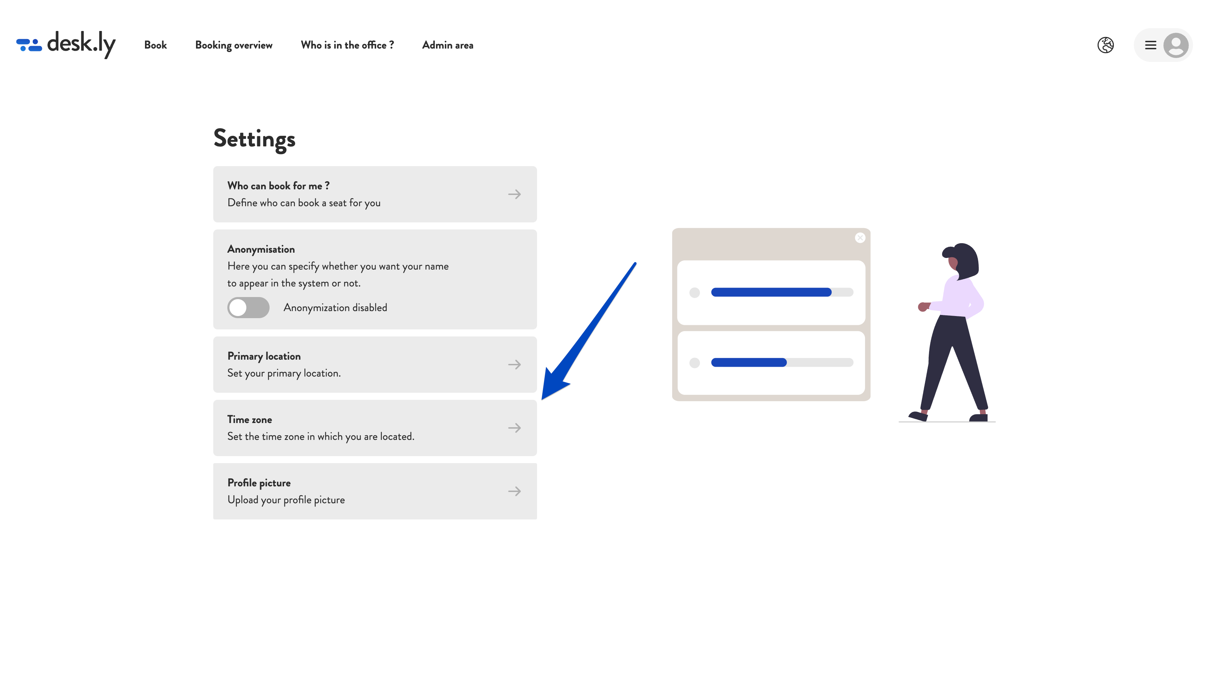Click the user avatar icon
Screen dimensions: 1212x675
coord(1176,45)
